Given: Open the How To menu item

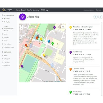Looking at the screenshot, I should 29,10.
